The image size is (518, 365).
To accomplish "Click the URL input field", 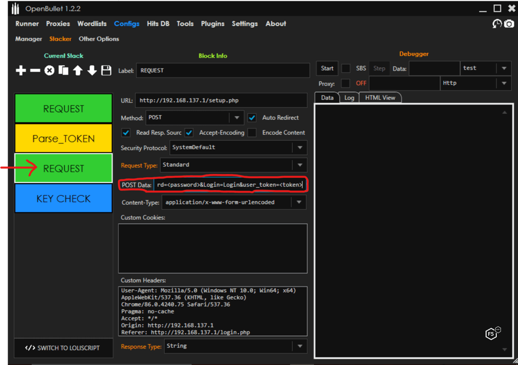I will click(221, 100).
